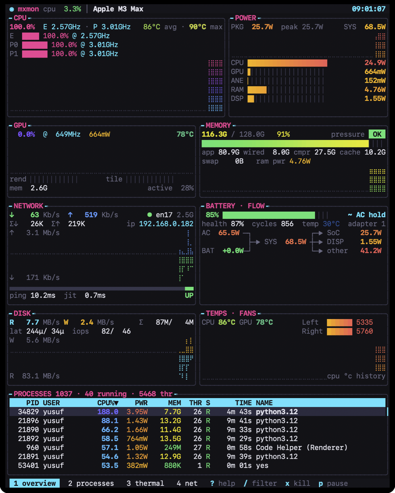Open the 2 processes tab

91,483
